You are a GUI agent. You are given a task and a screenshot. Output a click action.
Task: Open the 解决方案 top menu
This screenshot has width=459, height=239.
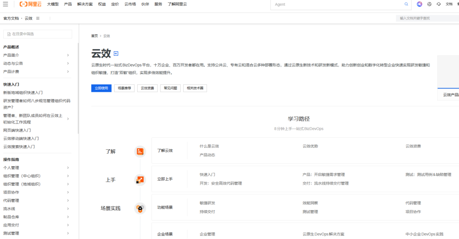click(x=85, y=4)
